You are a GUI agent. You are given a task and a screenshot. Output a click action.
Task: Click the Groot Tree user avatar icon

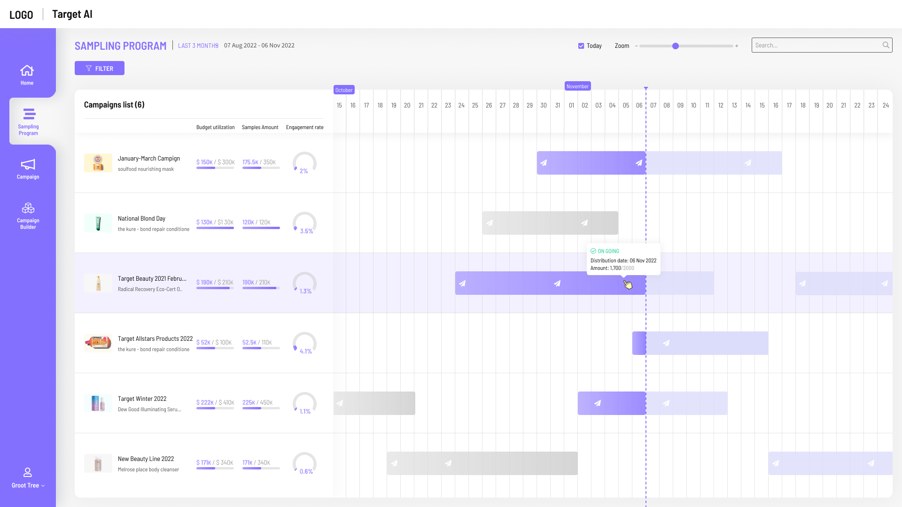tap(28, 472)
